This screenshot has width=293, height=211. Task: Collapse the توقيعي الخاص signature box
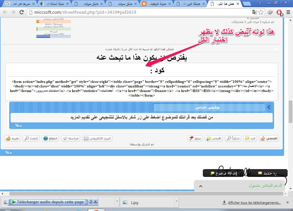[269, 107]
